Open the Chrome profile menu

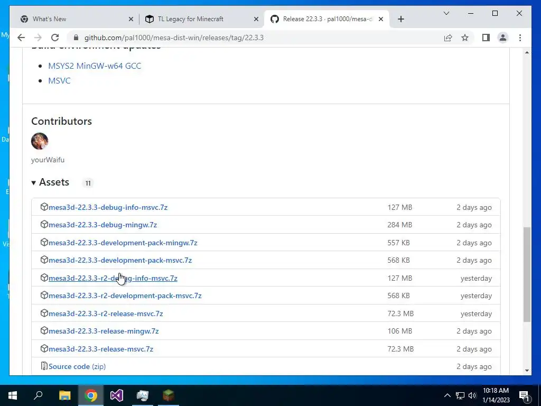[503, 38]
